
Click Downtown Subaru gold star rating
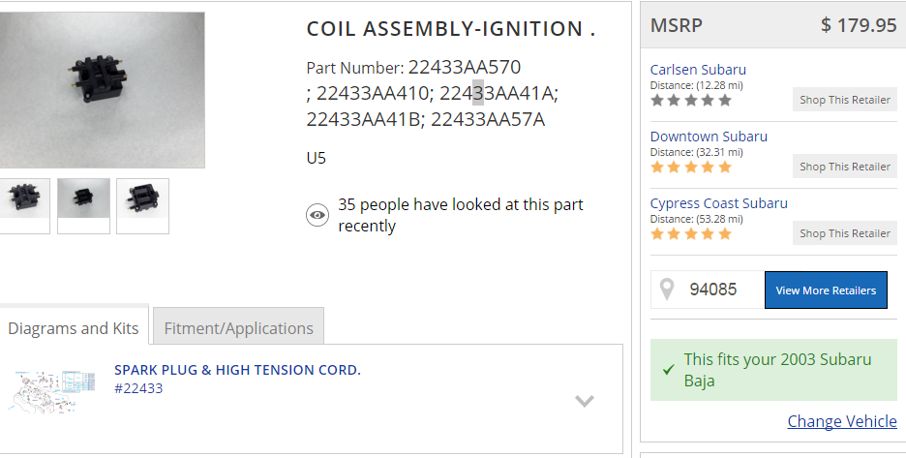pos(690,167)
